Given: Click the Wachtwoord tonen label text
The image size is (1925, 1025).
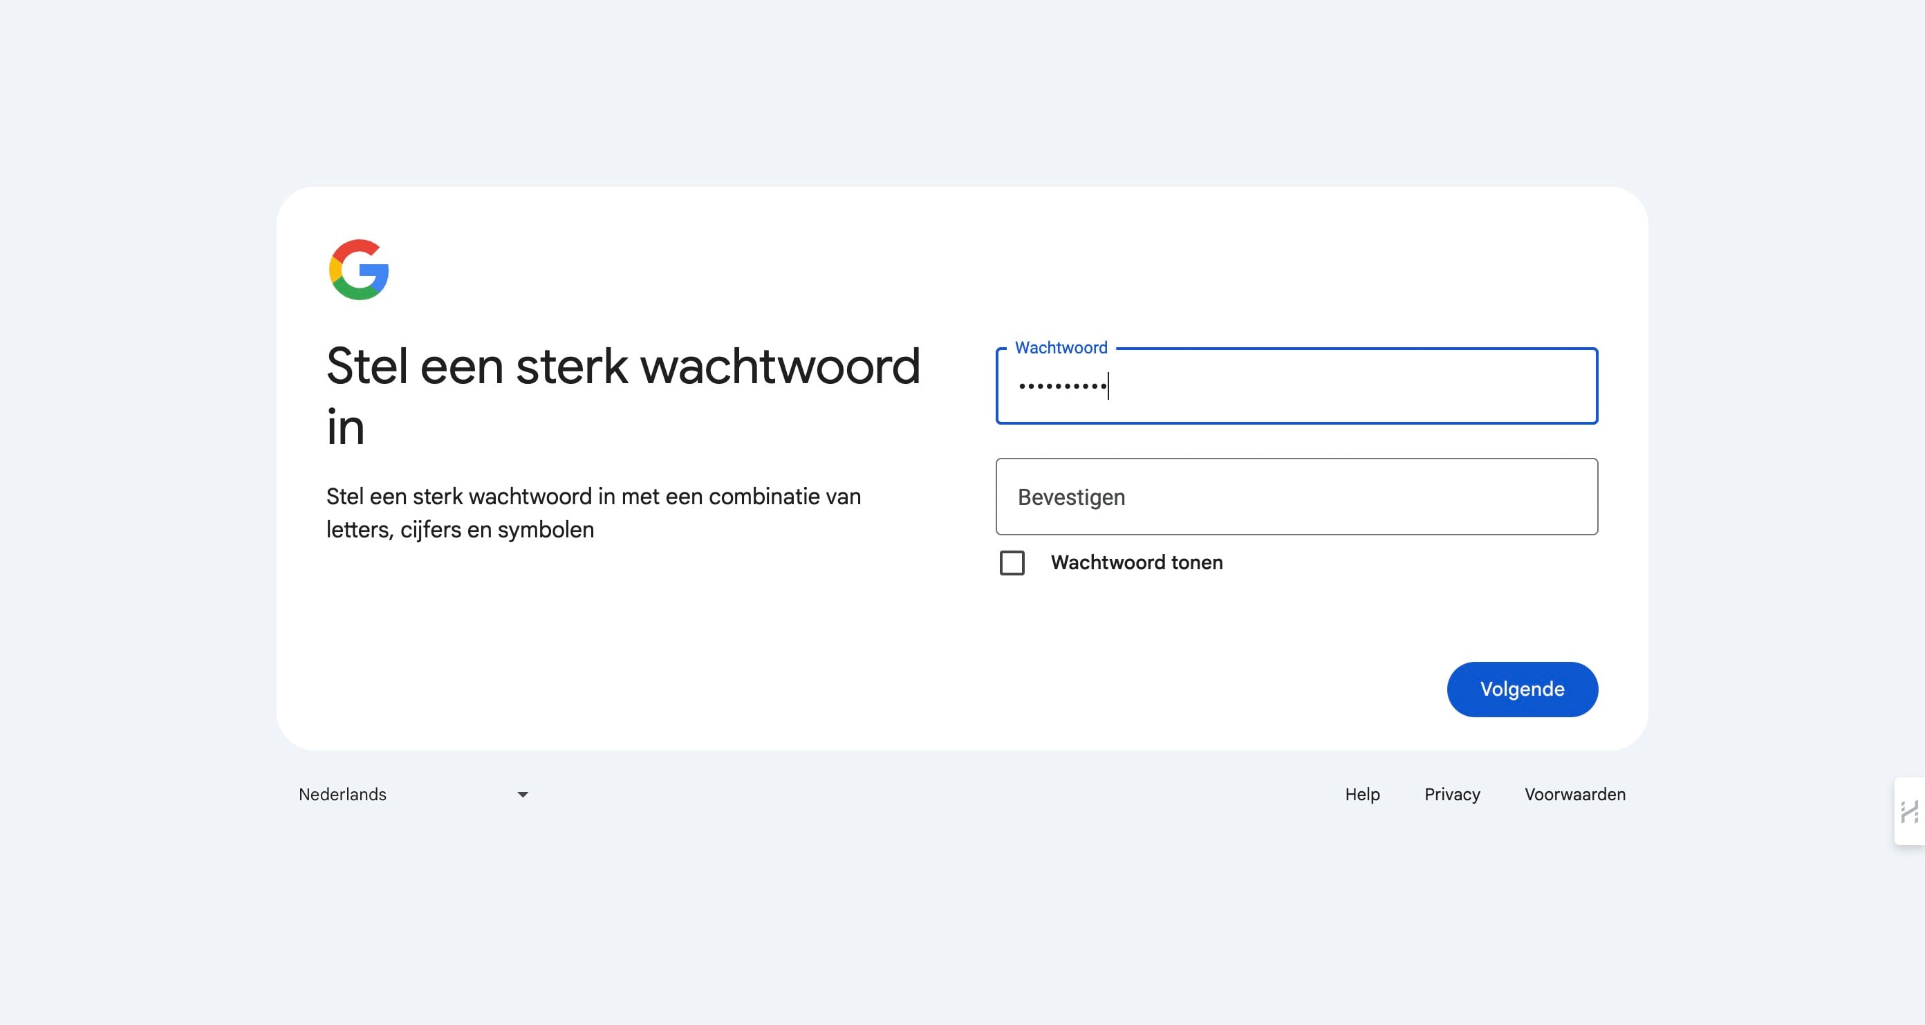Looking at the screenshot, I should [1136, 562].
